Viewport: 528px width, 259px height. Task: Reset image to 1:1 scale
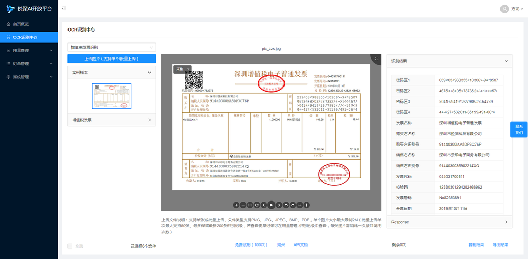pyautogui.click(x=250, y=205)
